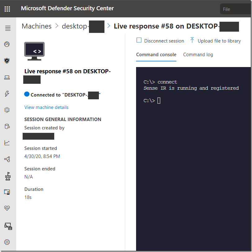
Task: Expand the hamburger navigation menu
Action: point(8,28)
